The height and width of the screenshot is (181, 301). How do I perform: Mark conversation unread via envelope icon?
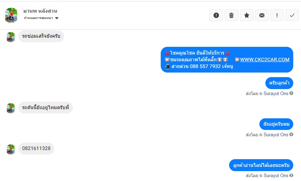(x=262, y=15)
